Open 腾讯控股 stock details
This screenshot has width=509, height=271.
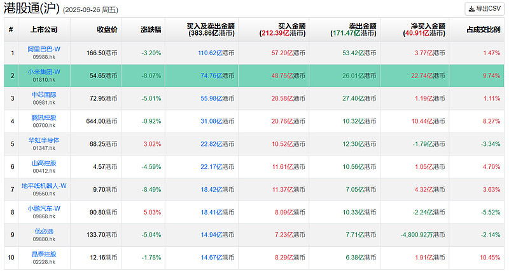(x=44, y=117)
